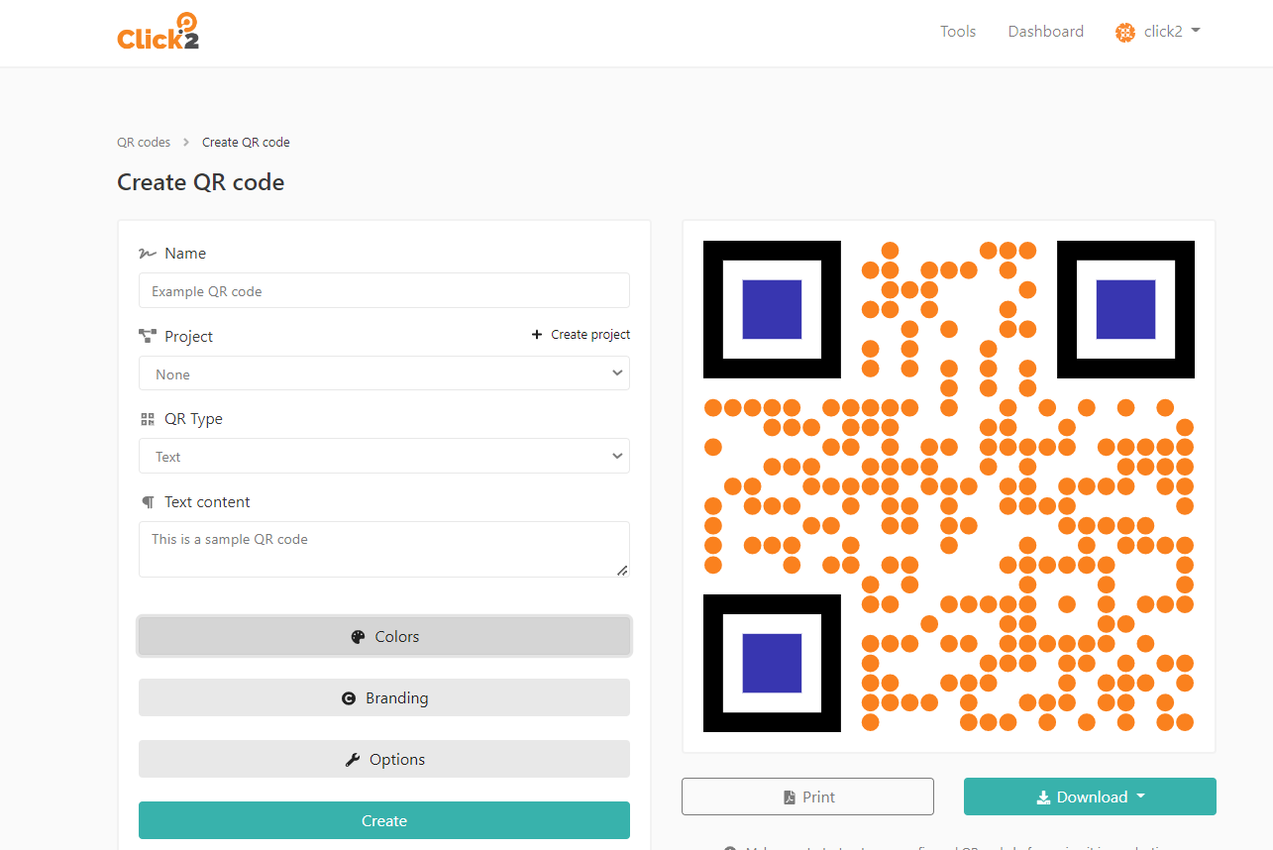This screenshot has width=1273, height=850.
Task: Click the QR code preview image
Action: pyautogui.click(x=948, y=486)
